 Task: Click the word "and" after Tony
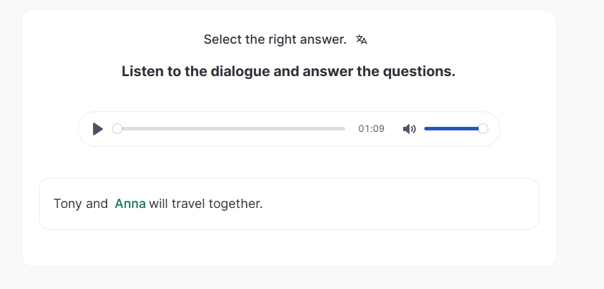point(97,204)
